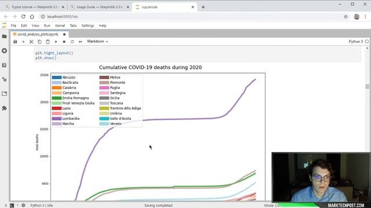Viewport: 371px width, 208px height.
Task: Insert a cell below with the plus icon
Action: coord(23,42)
